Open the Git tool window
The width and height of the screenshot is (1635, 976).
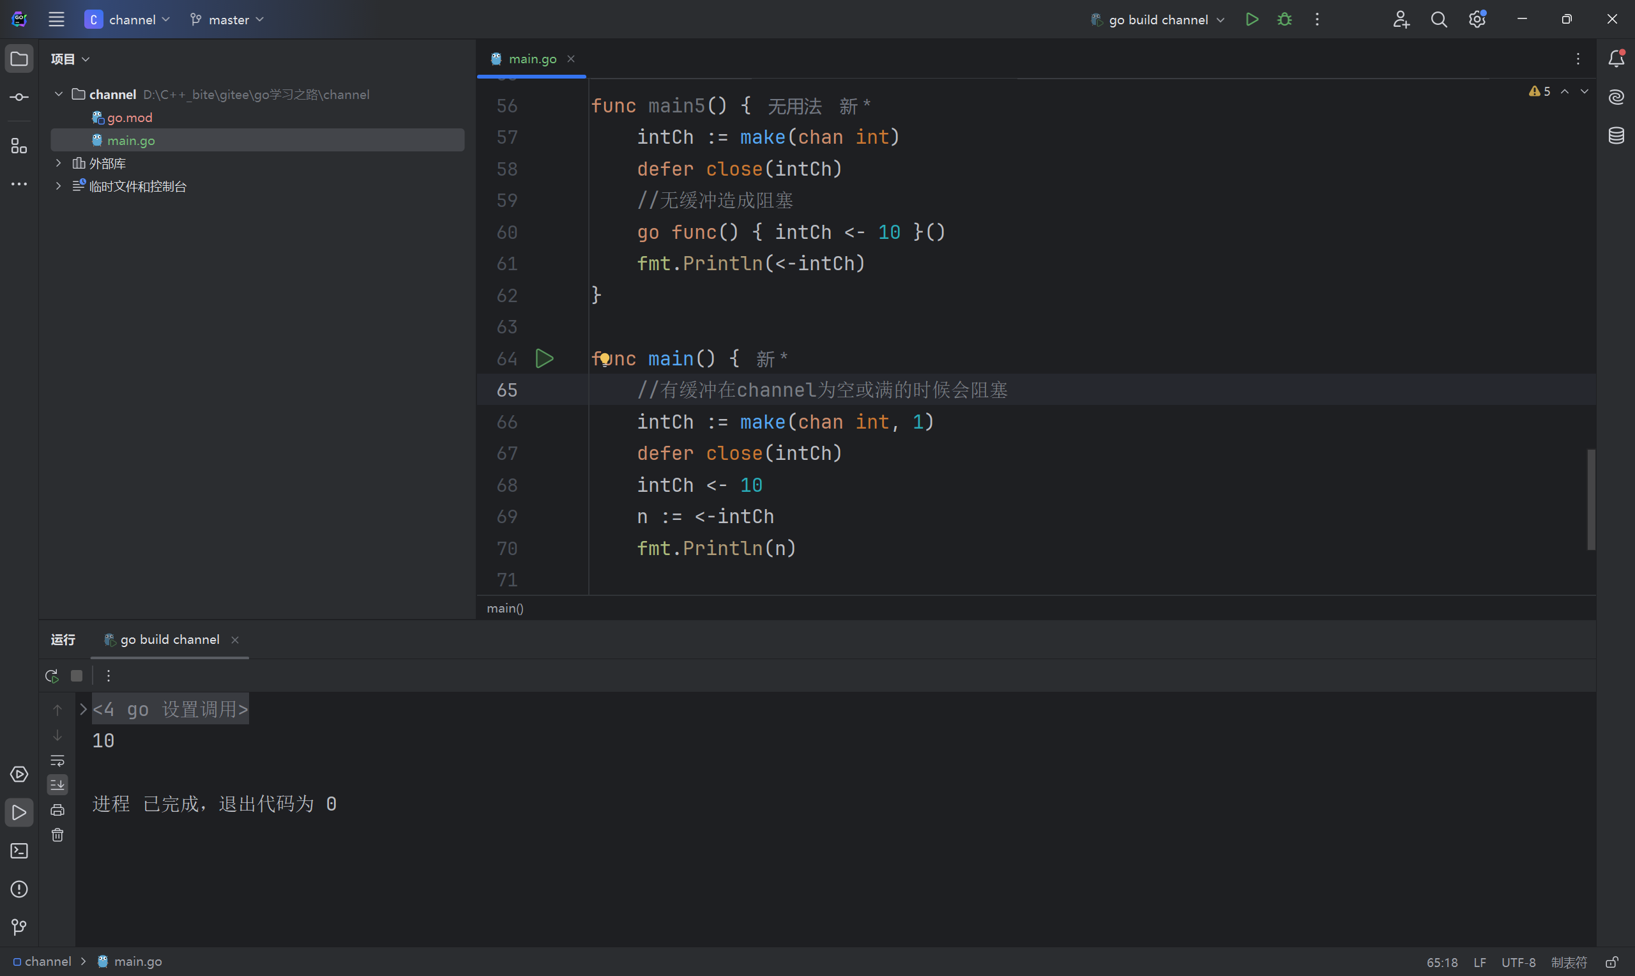coord(19,927)
